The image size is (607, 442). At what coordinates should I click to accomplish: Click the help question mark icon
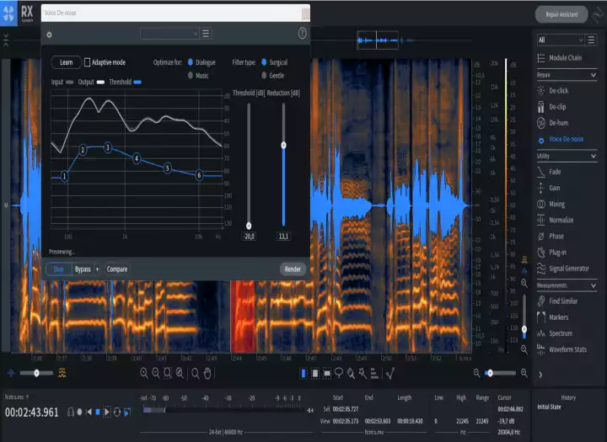pos(303,34)
